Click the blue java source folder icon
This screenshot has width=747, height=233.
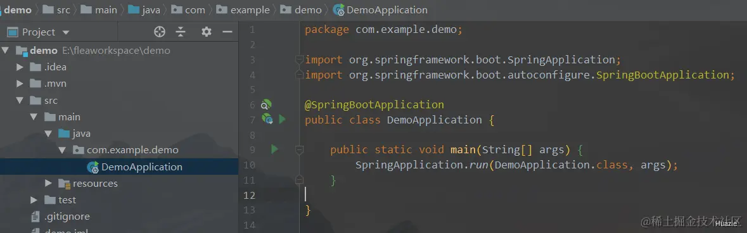[x=64, y=134]
